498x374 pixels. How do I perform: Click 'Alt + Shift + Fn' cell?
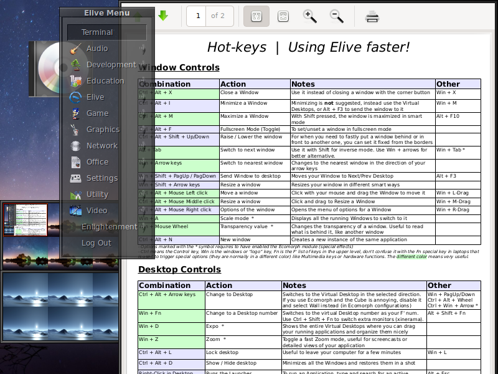pyautogui.click(x=454, y=316)
